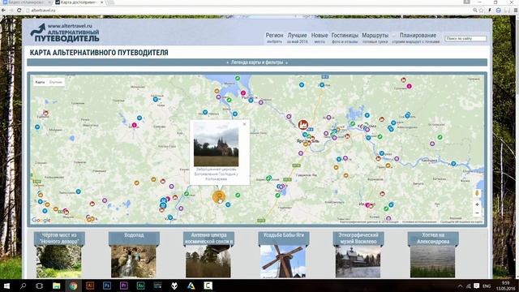This screenshot has height=292, width=519.
Task: Launch Adobe Premiere Pro from the taskbar
Action: [x=124, y=286]
